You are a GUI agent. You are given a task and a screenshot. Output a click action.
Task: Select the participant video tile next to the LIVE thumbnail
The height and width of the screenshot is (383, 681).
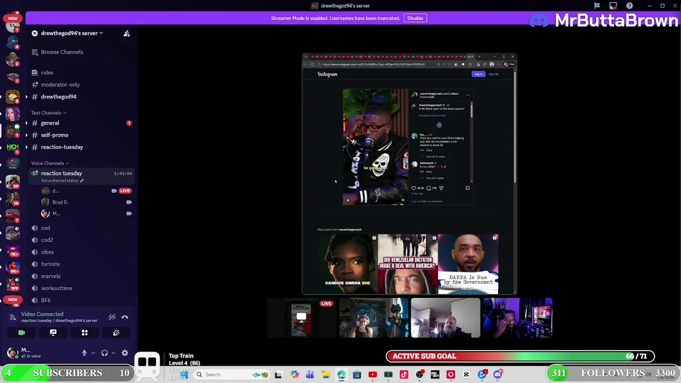coord(373,318)
